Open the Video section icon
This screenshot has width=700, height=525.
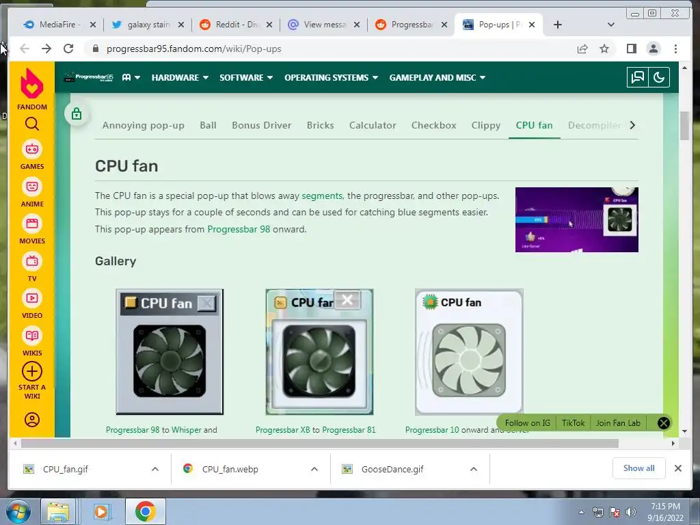coord(31,298)
